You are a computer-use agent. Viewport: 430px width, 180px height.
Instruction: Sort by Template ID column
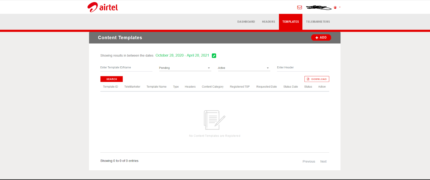(110, 87)
